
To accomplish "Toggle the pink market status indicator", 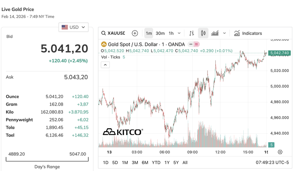I will (x=197, y=44).
